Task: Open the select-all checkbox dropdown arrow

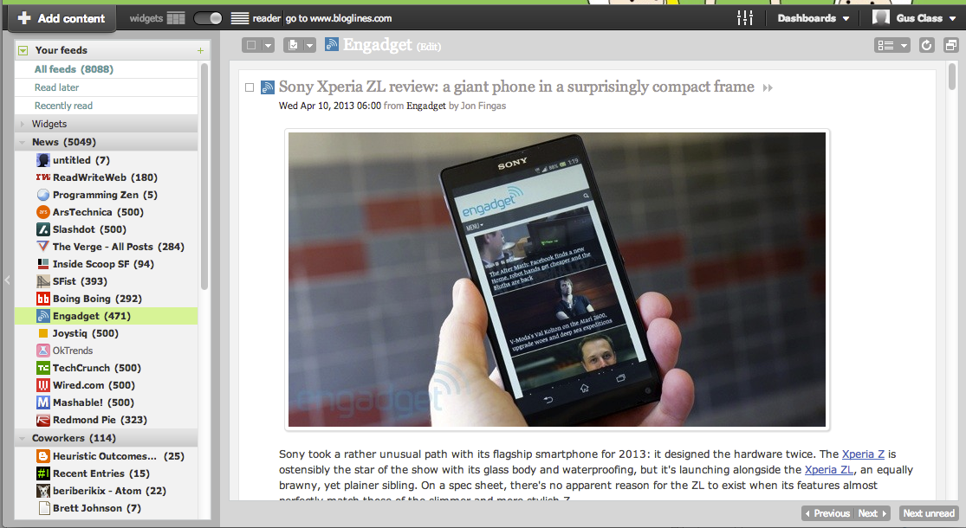Action: (268, 45)
